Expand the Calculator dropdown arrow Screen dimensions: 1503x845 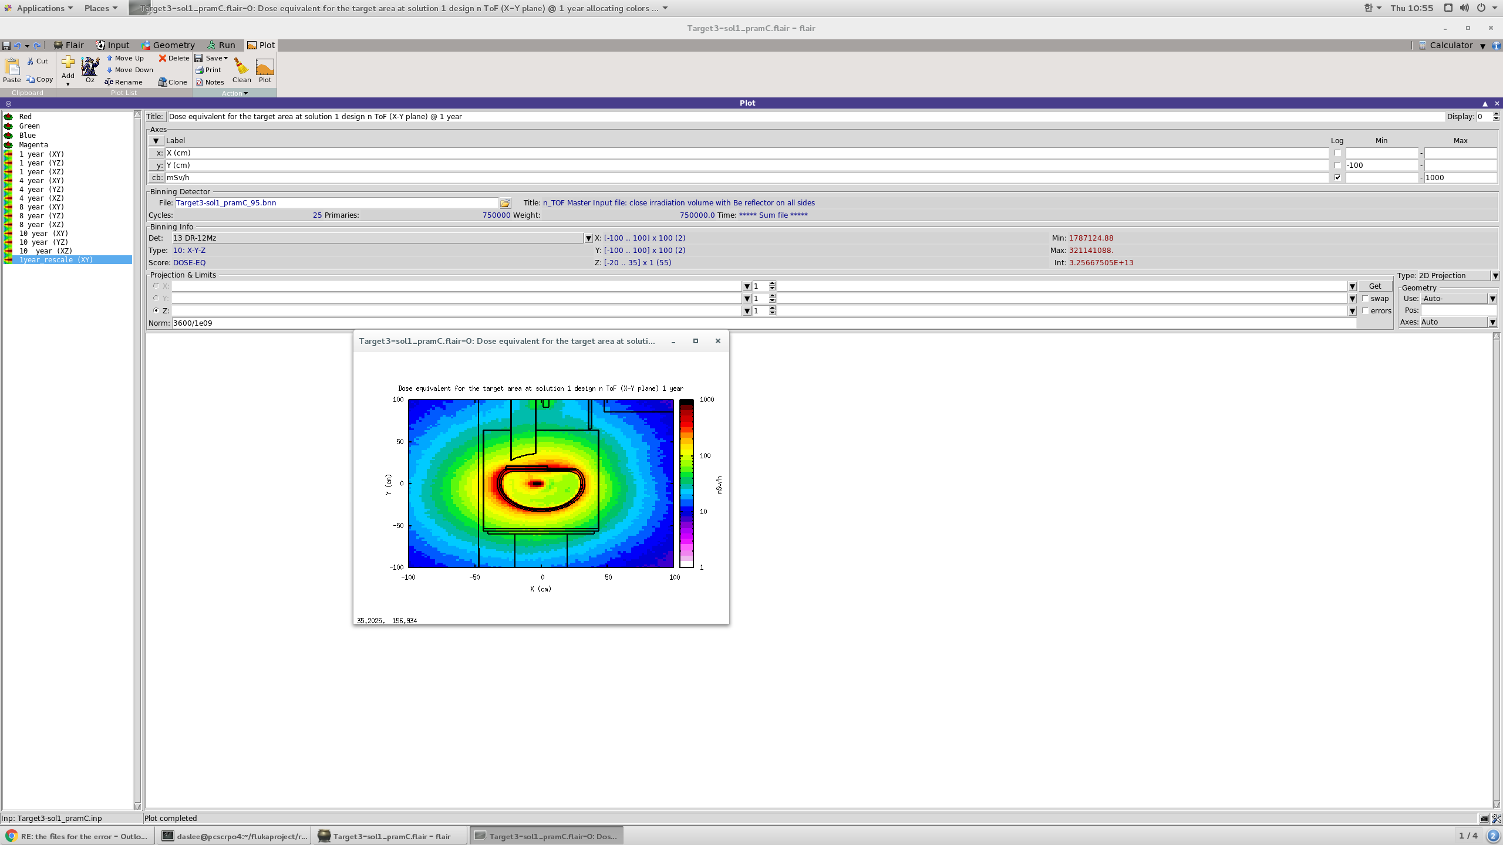[x=1482, y=46]
